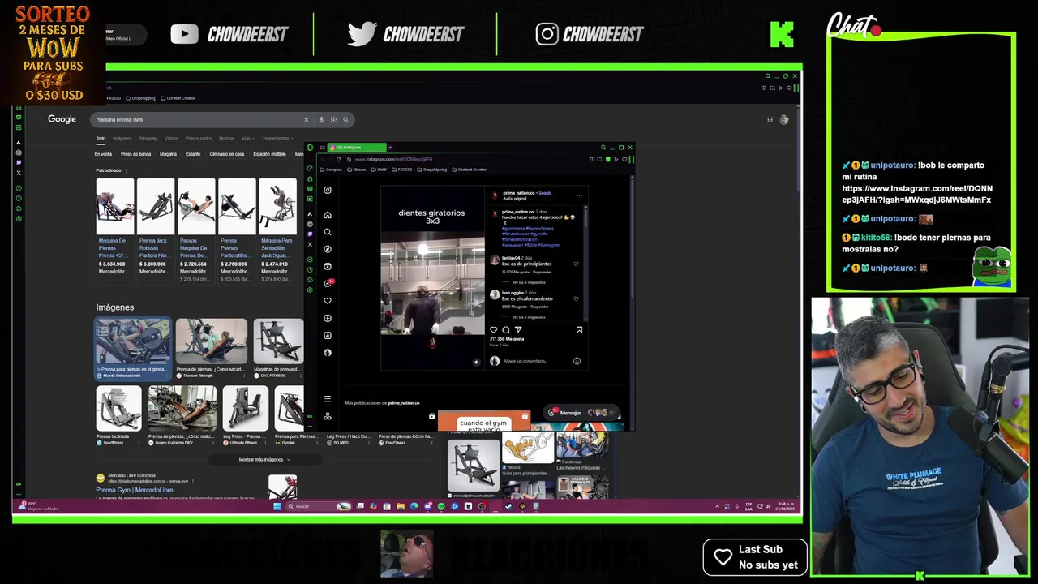This screenshot has height=584, width=1038.
Task: Open the Instagram profile avatar in sidebar
Action: coord(328,353)
